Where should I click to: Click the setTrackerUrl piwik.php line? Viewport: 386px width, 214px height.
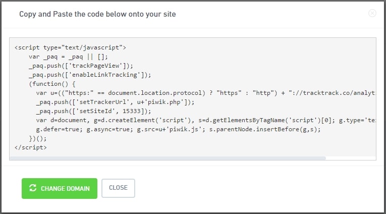pos(115,102)
